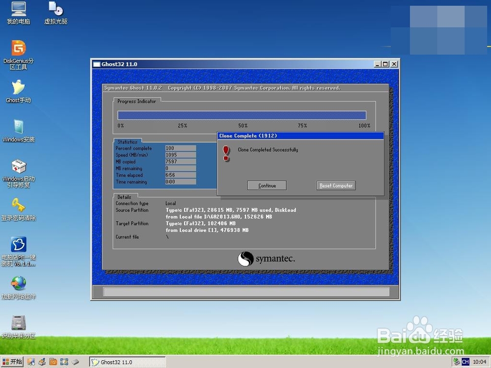
Task: Select the 加载网络组件 globe icon
Action: pos(19,287)
